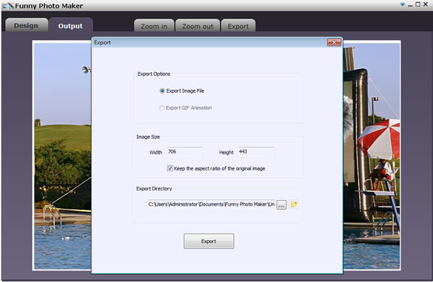Viewport: 433px width, 282px height.
Task: Close the Funny Photo Maker window
Action: 426,4
